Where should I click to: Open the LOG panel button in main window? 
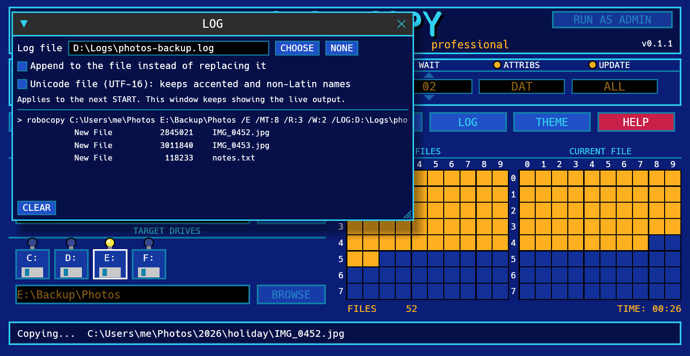[x=468, y=122]
